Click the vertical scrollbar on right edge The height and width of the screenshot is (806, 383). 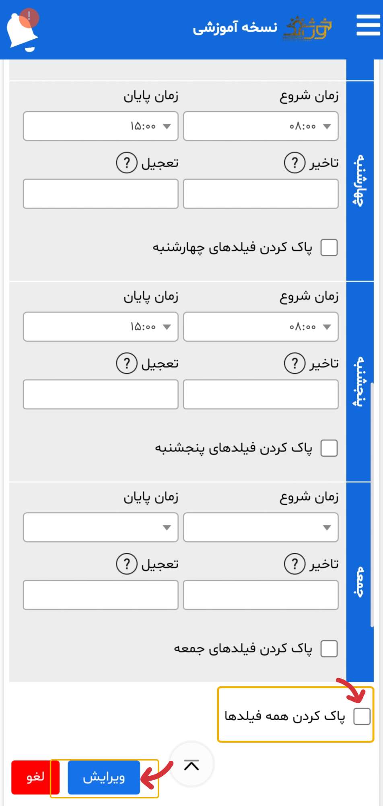(x=372, y=505)
